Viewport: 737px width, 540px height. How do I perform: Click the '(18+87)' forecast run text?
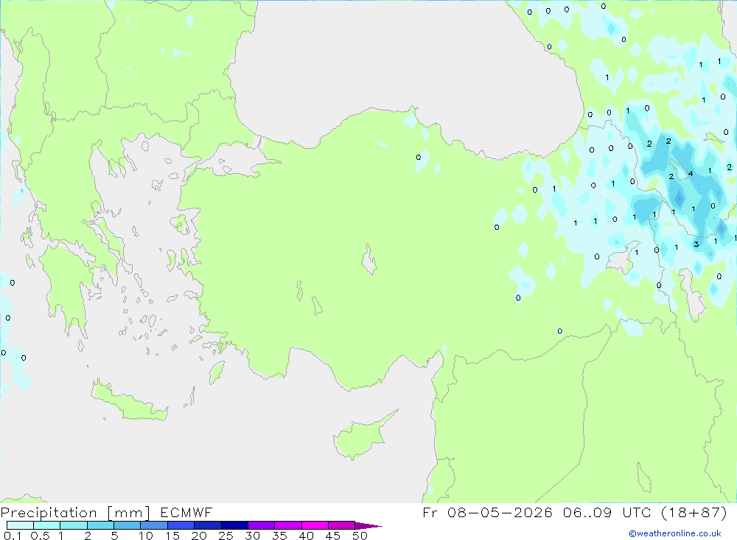(694, 512)
